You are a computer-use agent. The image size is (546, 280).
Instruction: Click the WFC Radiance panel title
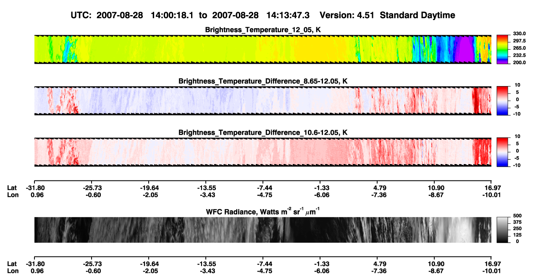tap(263, 212)
